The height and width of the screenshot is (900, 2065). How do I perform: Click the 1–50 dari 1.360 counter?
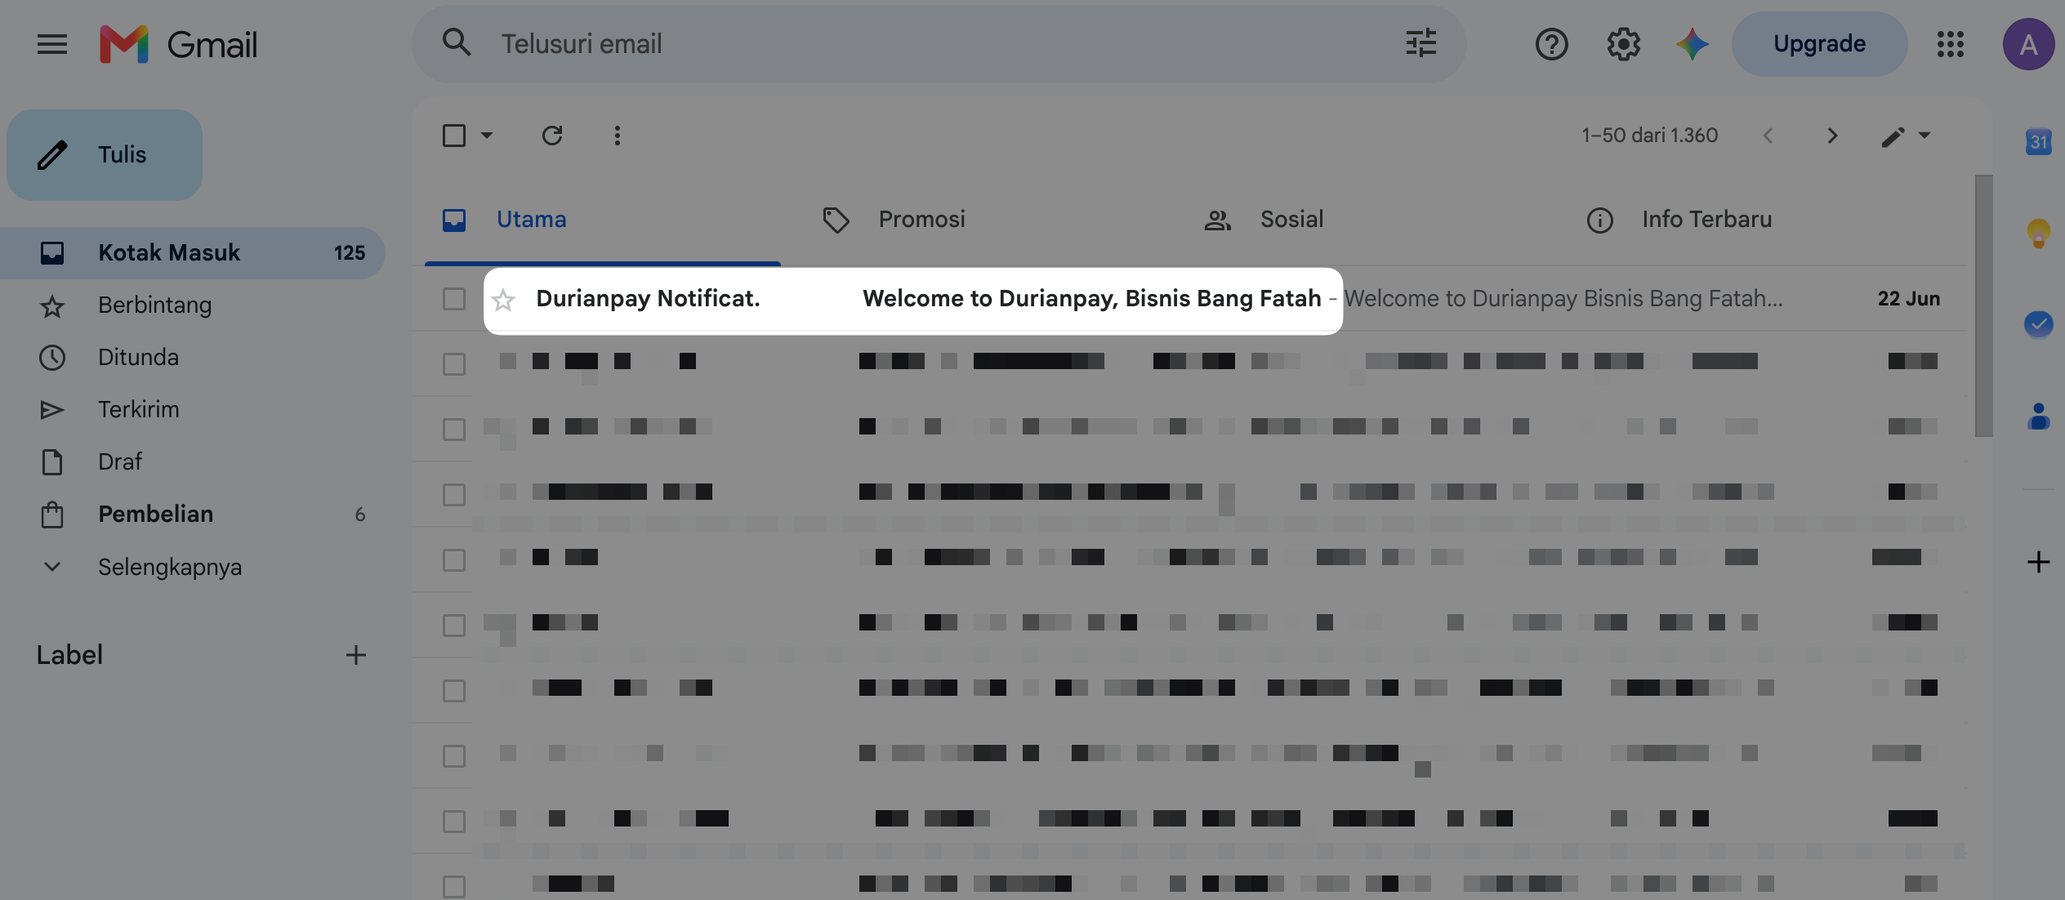tap(1649, 136)
